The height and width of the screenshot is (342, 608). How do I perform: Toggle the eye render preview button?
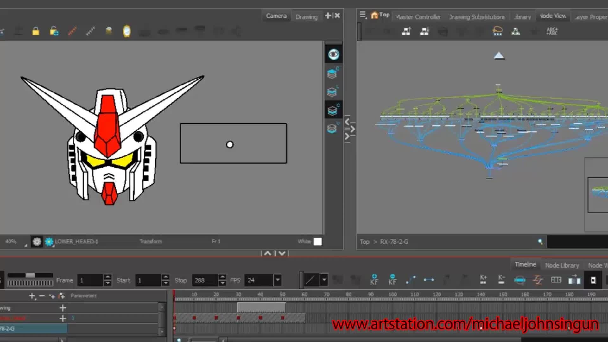click(333, 54)
